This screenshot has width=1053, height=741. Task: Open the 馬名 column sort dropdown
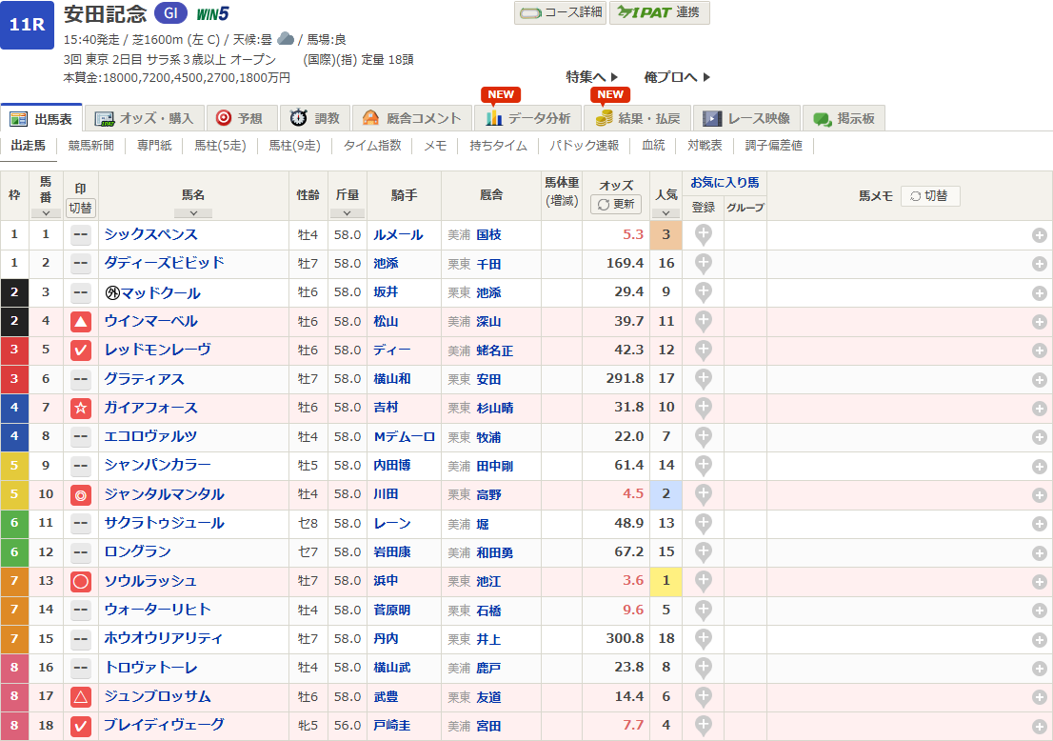pyautogui.click(x=193, y=213)
